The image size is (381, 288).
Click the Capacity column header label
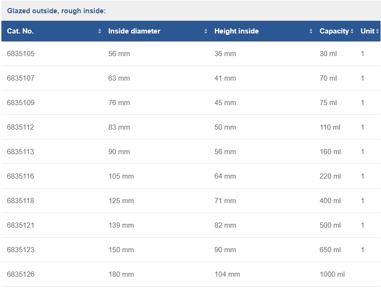334,31
